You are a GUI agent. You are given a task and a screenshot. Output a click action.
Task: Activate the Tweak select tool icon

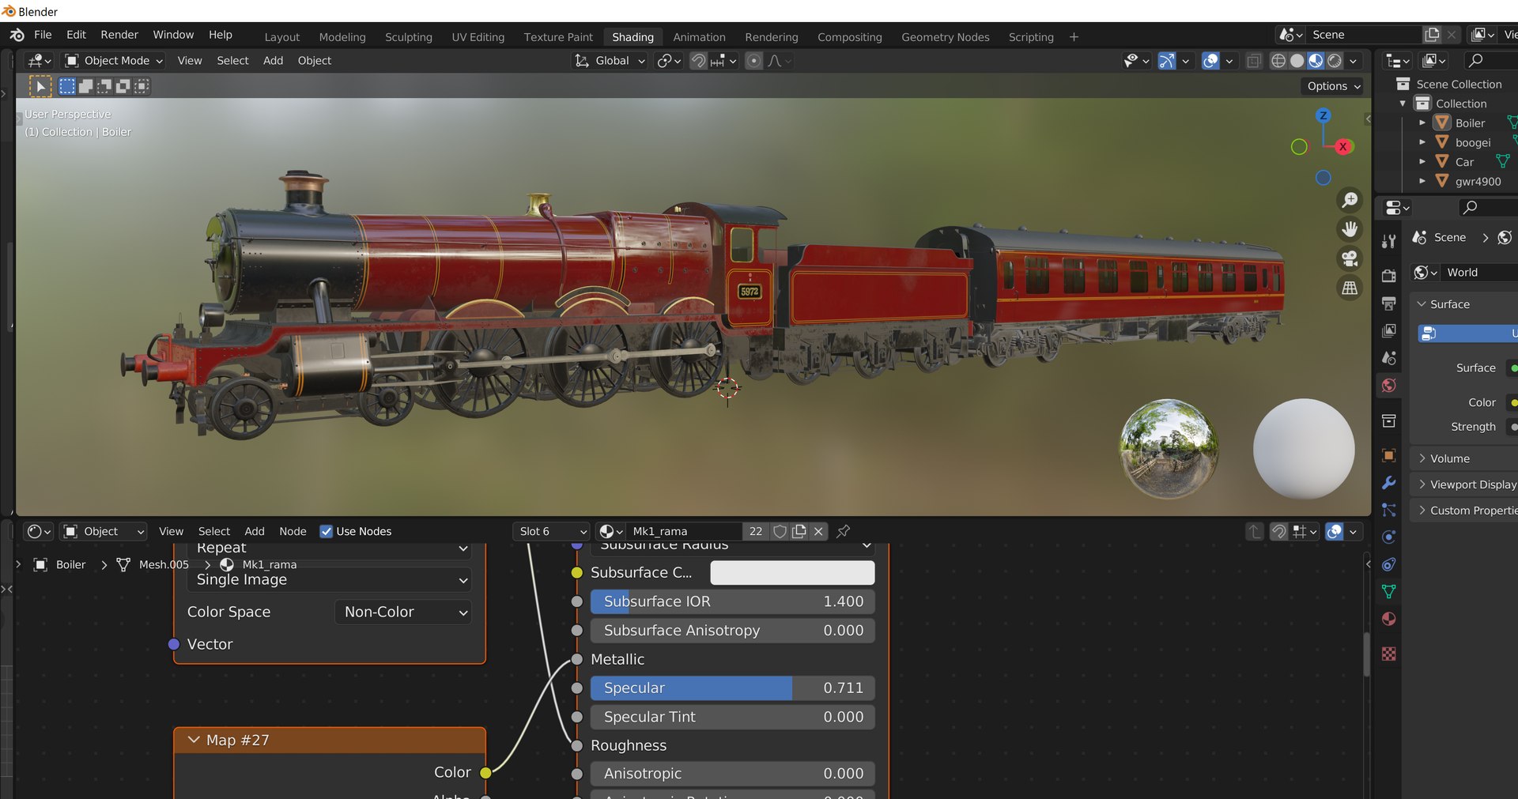(40, 86)
